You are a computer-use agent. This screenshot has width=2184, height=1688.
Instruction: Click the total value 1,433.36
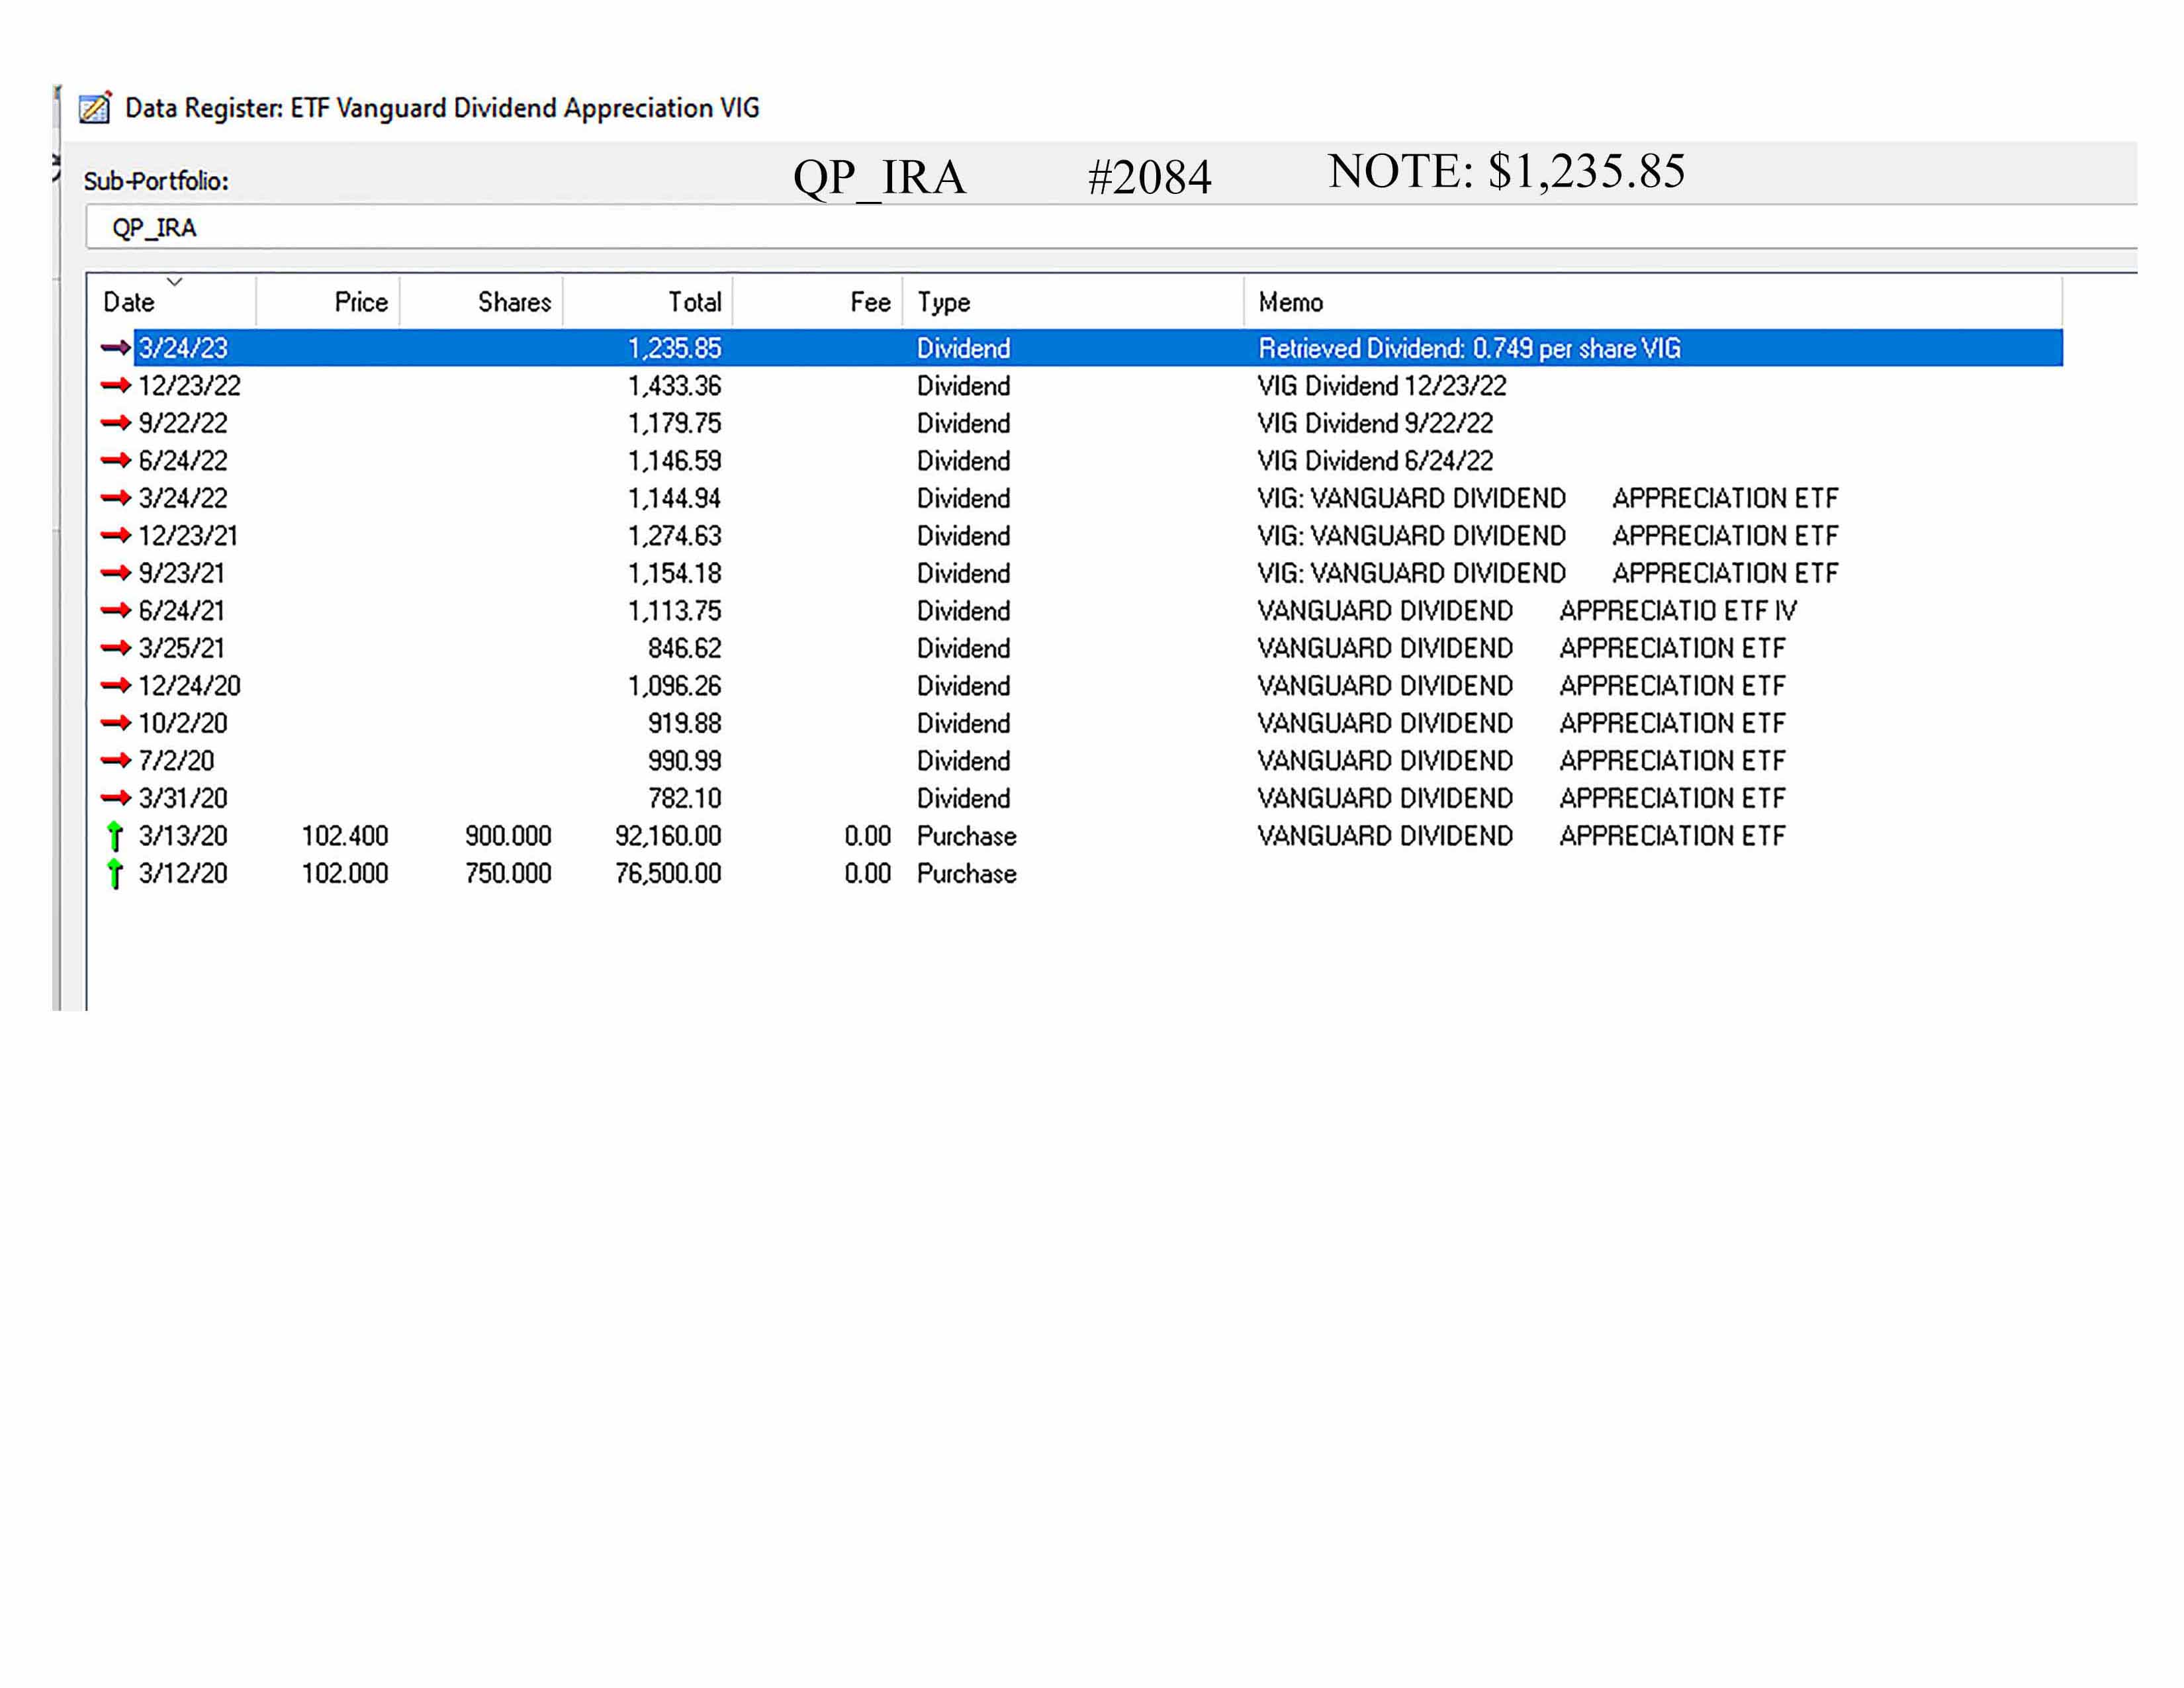pyautogui.click(x=674, y=386)
